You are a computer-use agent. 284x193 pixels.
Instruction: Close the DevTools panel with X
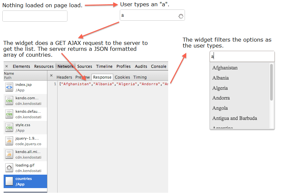point(7,66)
